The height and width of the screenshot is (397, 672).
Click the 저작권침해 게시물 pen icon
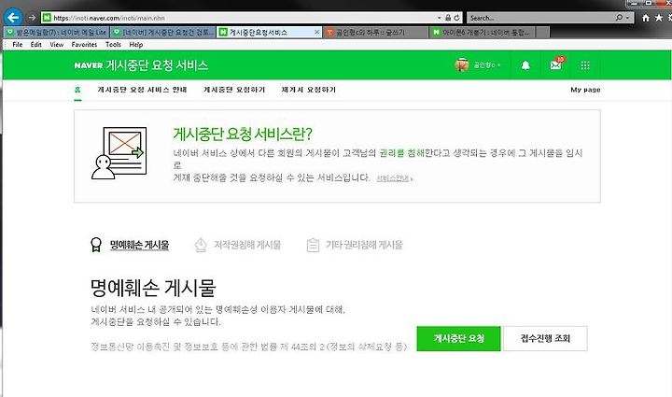201,246
